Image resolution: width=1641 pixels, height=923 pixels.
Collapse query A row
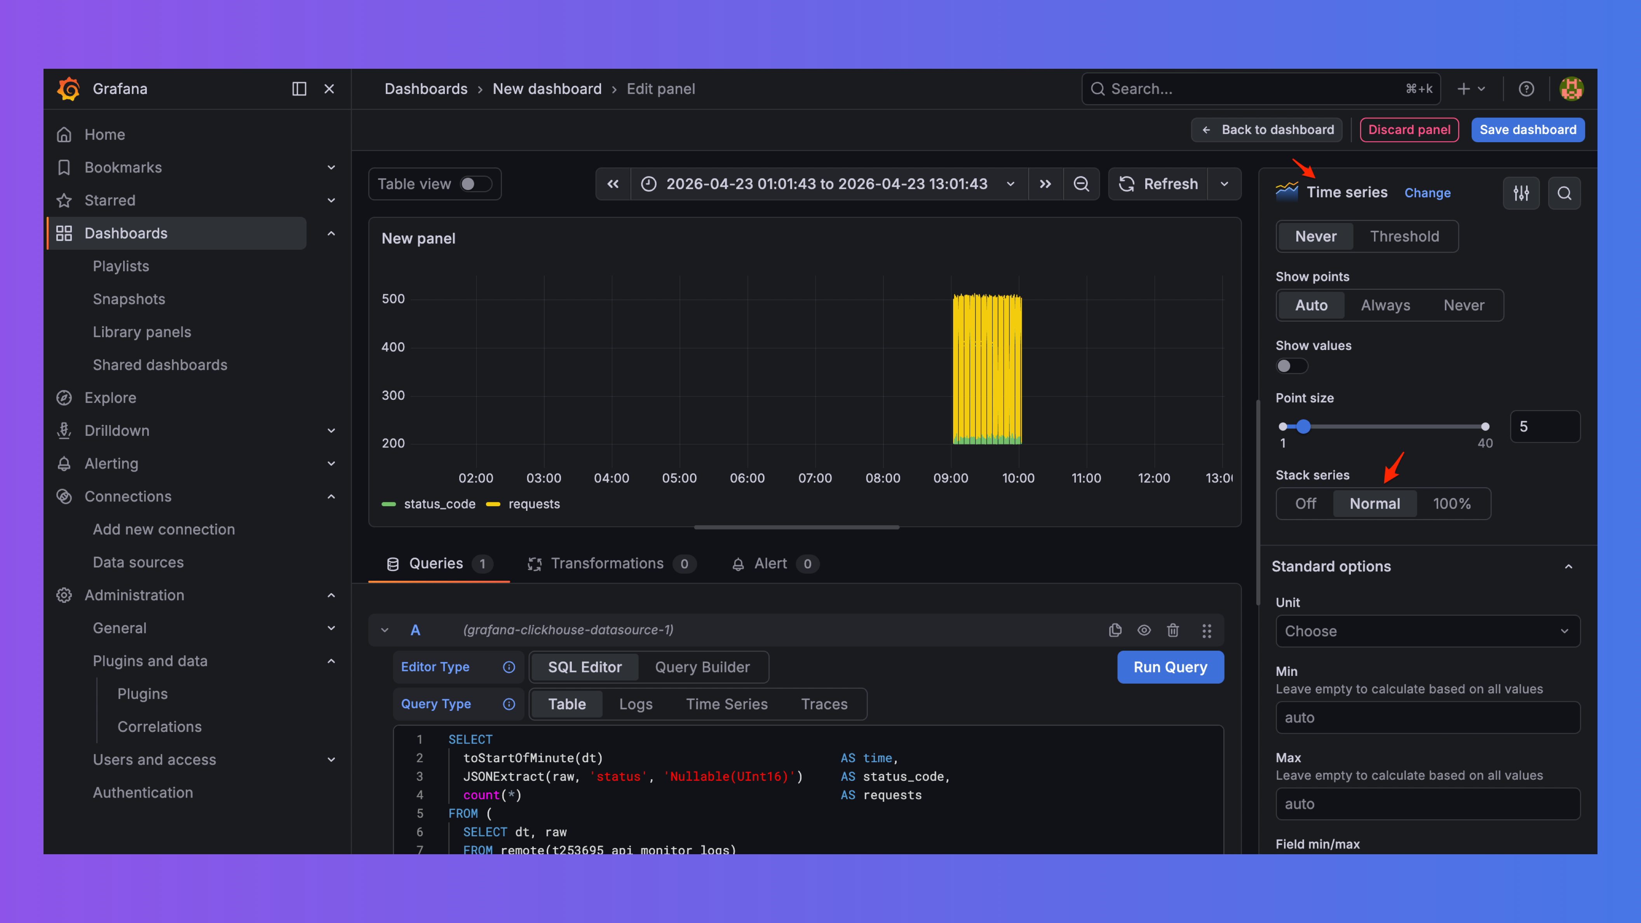(385, 630)
